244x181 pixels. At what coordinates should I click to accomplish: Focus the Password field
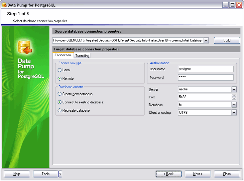(x=206, y=78)
